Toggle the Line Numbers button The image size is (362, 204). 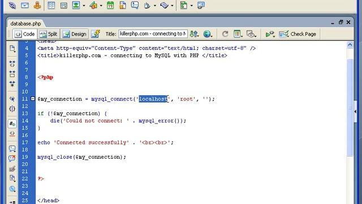12,124
